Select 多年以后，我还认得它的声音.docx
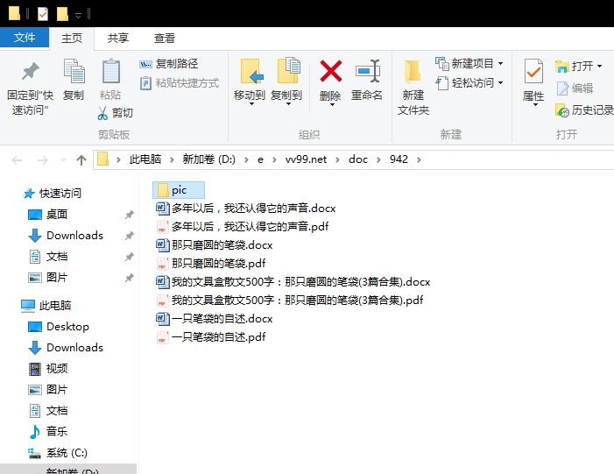This screenshot has height=474, width=614. pyautogui.click(x=246, y=208)
